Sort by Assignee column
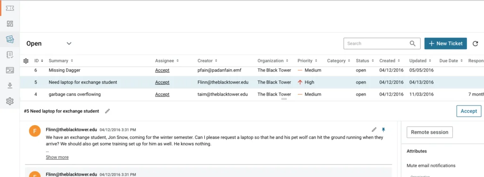484x177 pixels. coord(167,61)
